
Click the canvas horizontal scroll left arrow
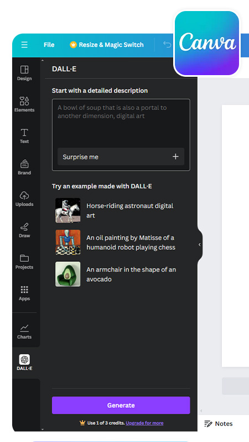pos(201,411)
